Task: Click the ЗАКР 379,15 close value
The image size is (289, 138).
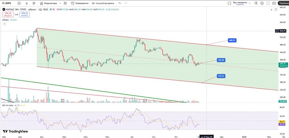Action: [99, 10]
